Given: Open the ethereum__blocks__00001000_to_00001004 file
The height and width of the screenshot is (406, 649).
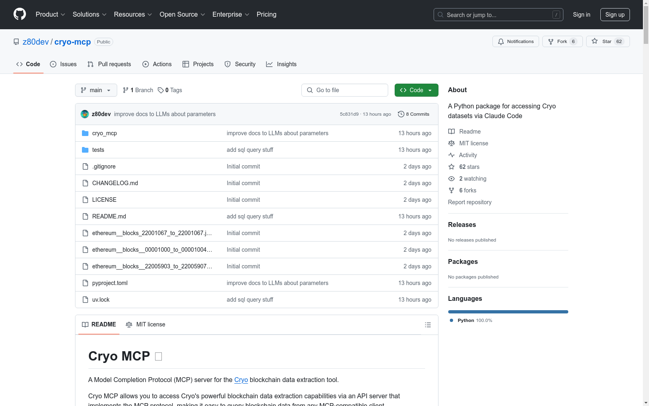Looking at the screenshot, I should tap(152, 250).
